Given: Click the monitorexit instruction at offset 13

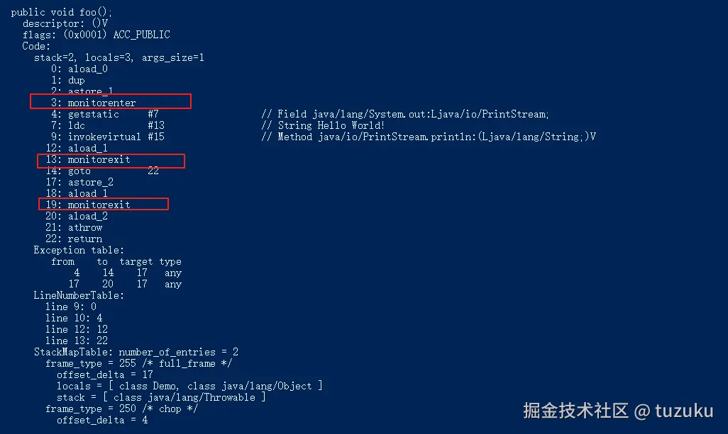Looking at the screenshot, I should point(99,160).
